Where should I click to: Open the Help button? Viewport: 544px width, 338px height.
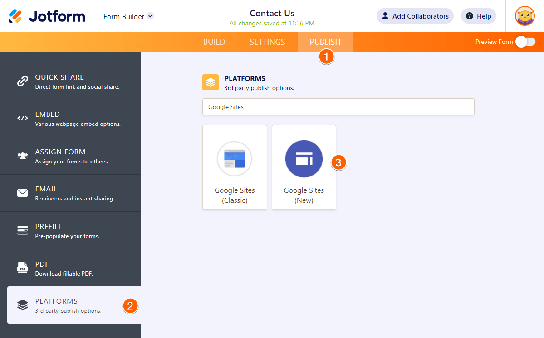(478, 16)
